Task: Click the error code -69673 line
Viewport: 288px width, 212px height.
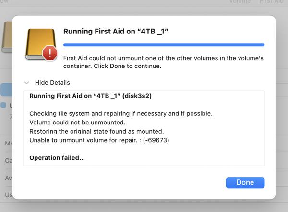Action: coord(99,140)
